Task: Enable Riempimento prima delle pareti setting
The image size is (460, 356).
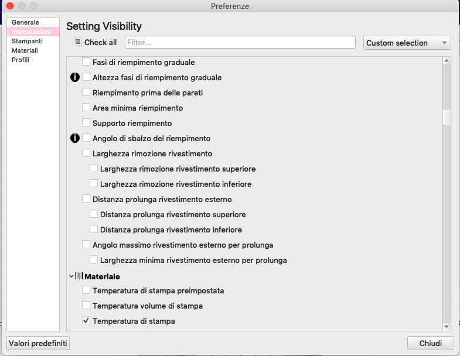Action: pos(86,93)
